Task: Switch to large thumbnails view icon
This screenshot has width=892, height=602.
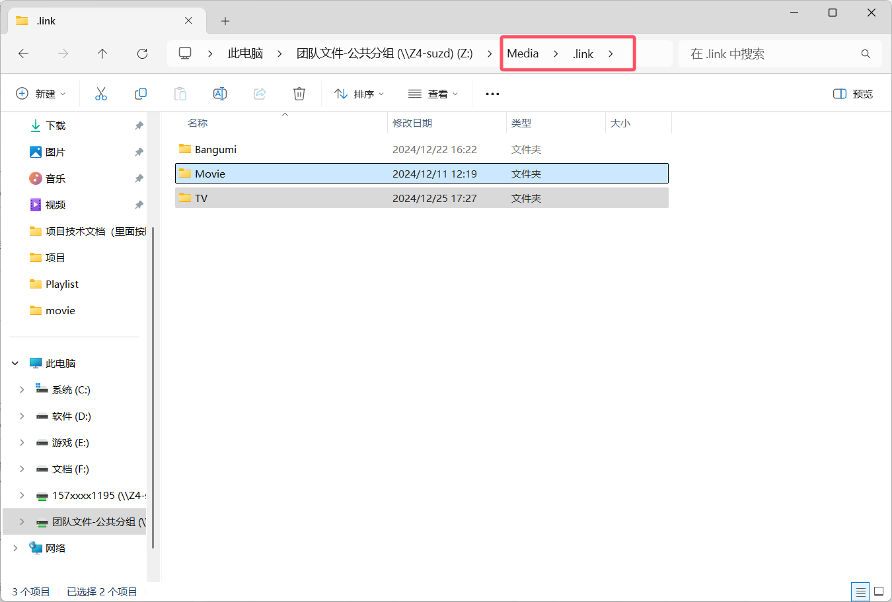Action: click(x=879, y=591)
